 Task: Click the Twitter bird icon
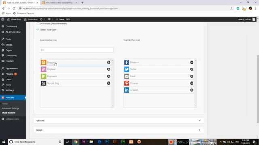coord(127,69)
